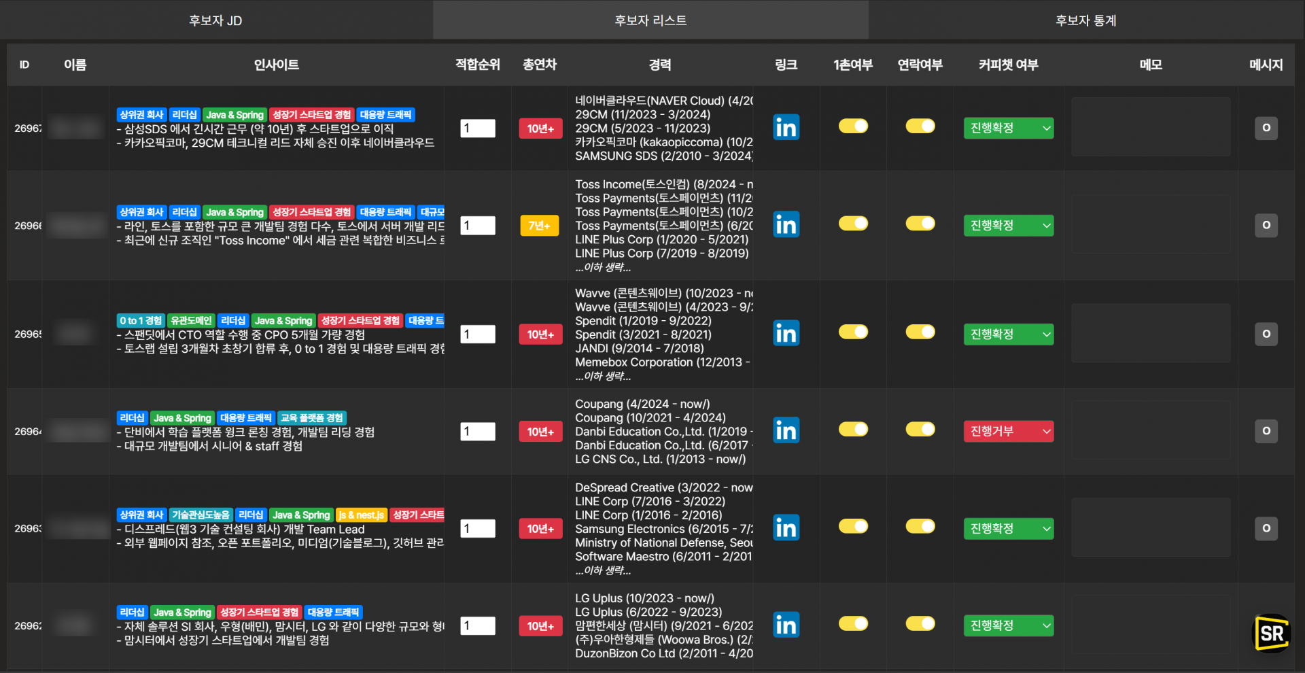Click the 인사이트 column header
The height and width of the screenshot is (673, 1305).
tap(277, 65)
